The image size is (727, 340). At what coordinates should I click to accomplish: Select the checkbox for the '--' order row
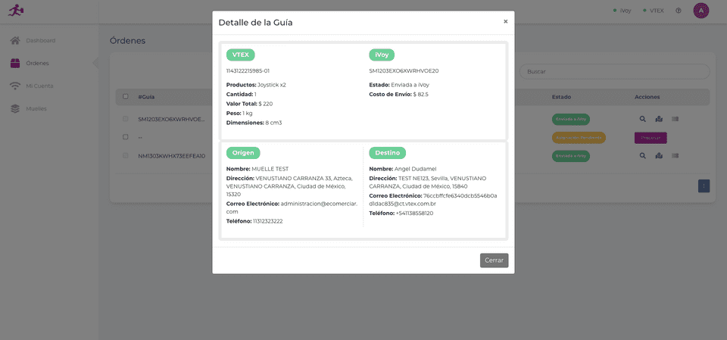[x=126, y=137]
